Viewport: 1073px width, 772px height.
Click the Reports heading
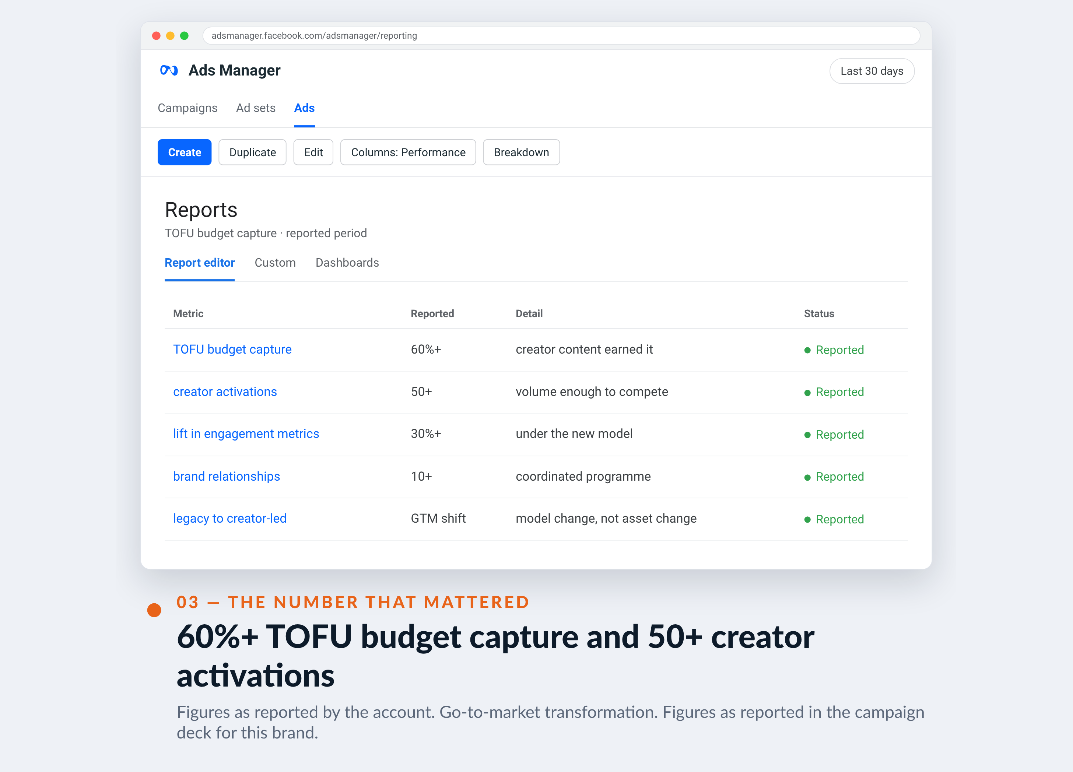201,210
